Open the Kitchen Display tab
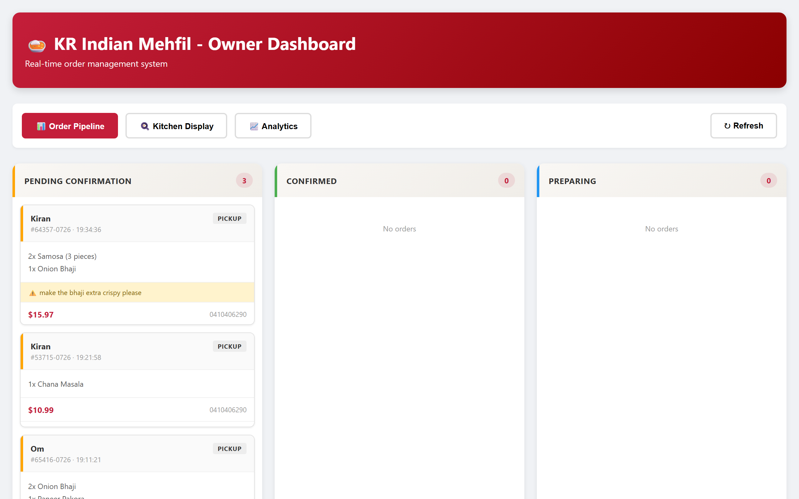Image resolution: width=799 pixels, height=499 pixels. pyautogui.click(x=176, y=126)
